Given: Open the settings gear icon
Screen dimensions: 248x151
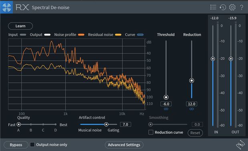Looking at the screenshot, I should click(232, 7).
